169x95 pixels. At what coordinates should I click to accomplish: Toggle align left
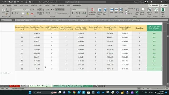click(38, 13)
